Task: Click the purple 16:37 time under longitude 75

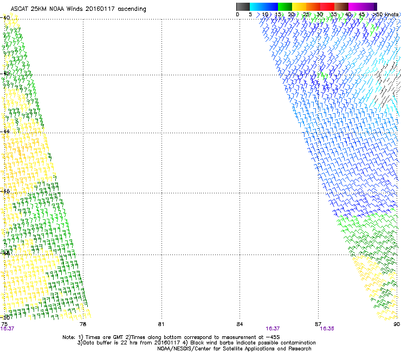Action: pos(7,329)
